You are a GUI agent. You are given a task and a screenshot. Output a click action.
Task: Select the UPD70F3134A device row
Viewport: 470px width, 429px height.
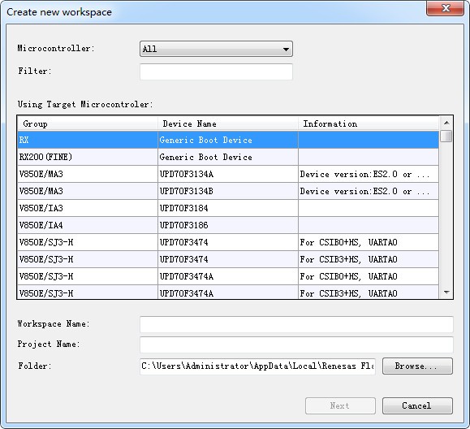pyautogui.click(x=228, y=174)
